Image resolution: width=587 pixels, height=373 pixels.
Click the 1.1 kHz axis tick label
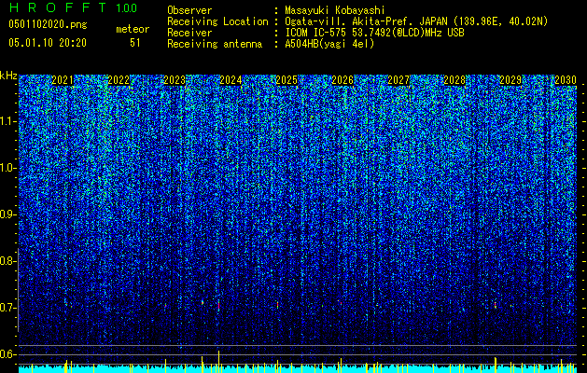(x=8, y=121)
